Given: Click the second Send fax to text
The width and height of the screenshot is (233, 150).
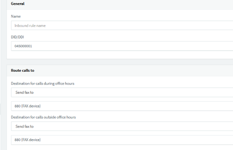Looking at the screenshot, I should tap(24, 126).
